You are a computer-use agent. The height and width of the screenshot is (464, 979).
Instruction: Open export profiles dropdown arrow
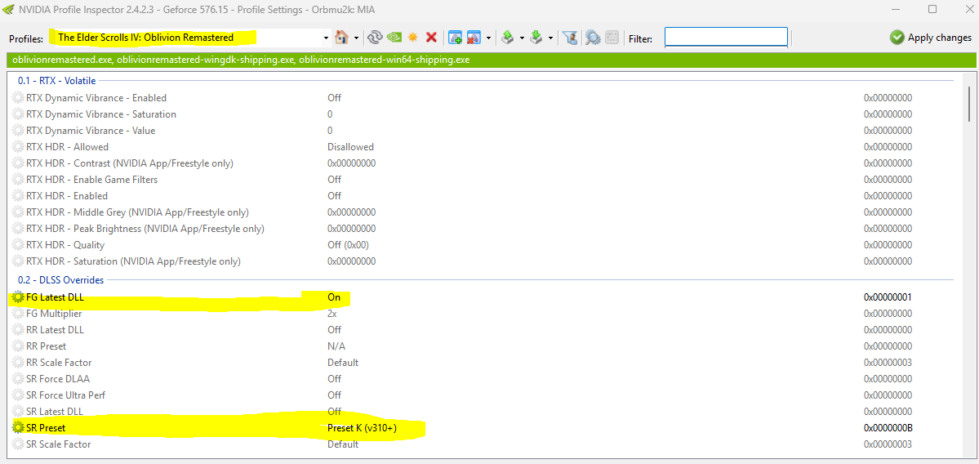pos(523,38)
